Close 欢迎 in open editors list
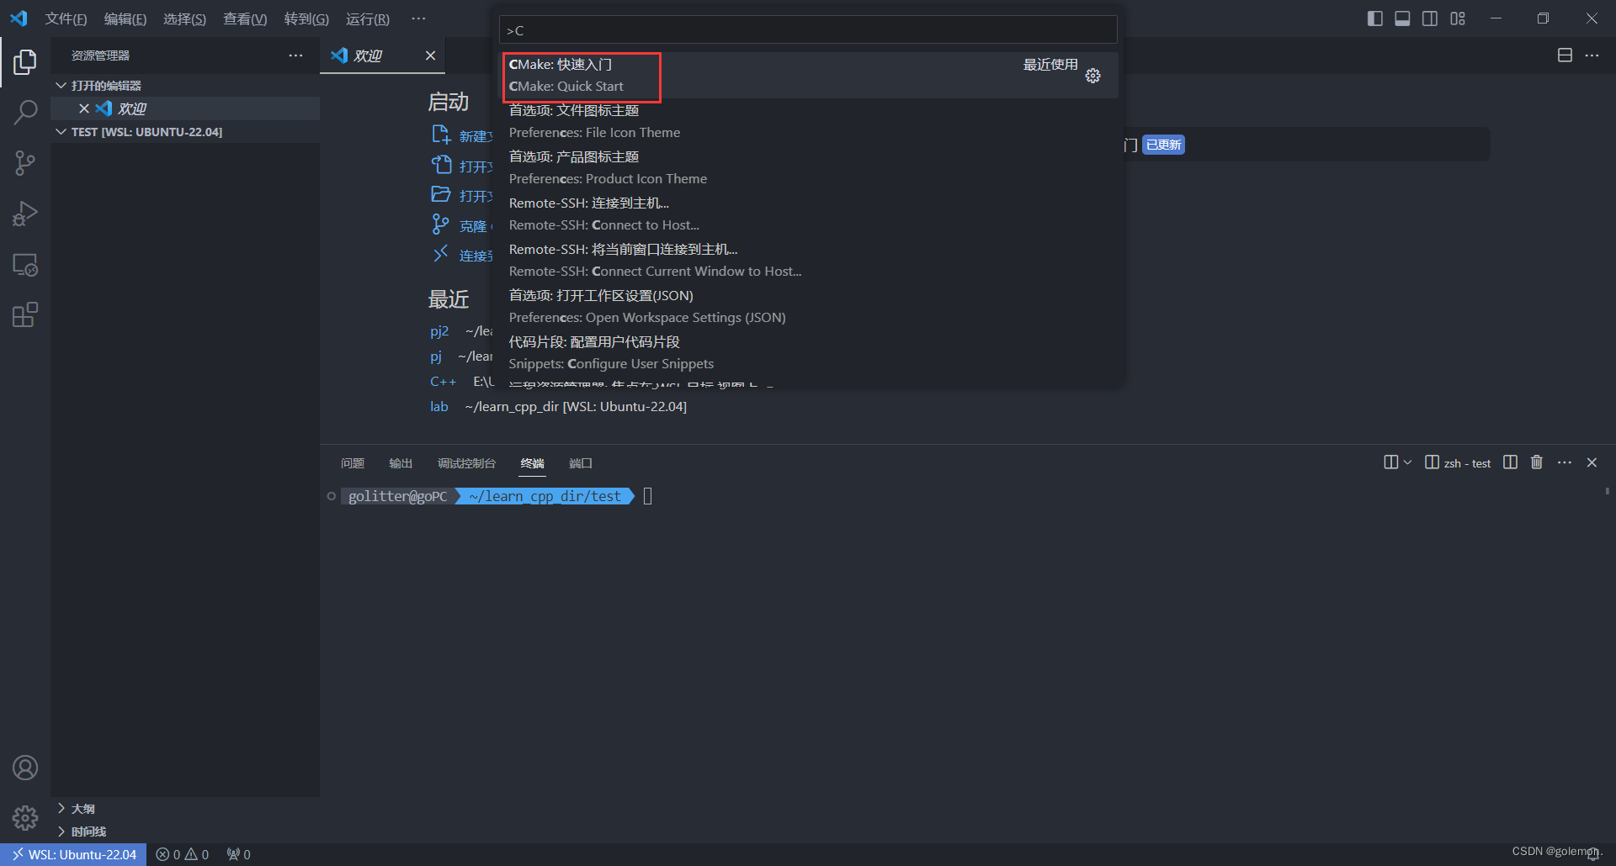This screenshot has width=1616, height=866. tap(84, 108)
